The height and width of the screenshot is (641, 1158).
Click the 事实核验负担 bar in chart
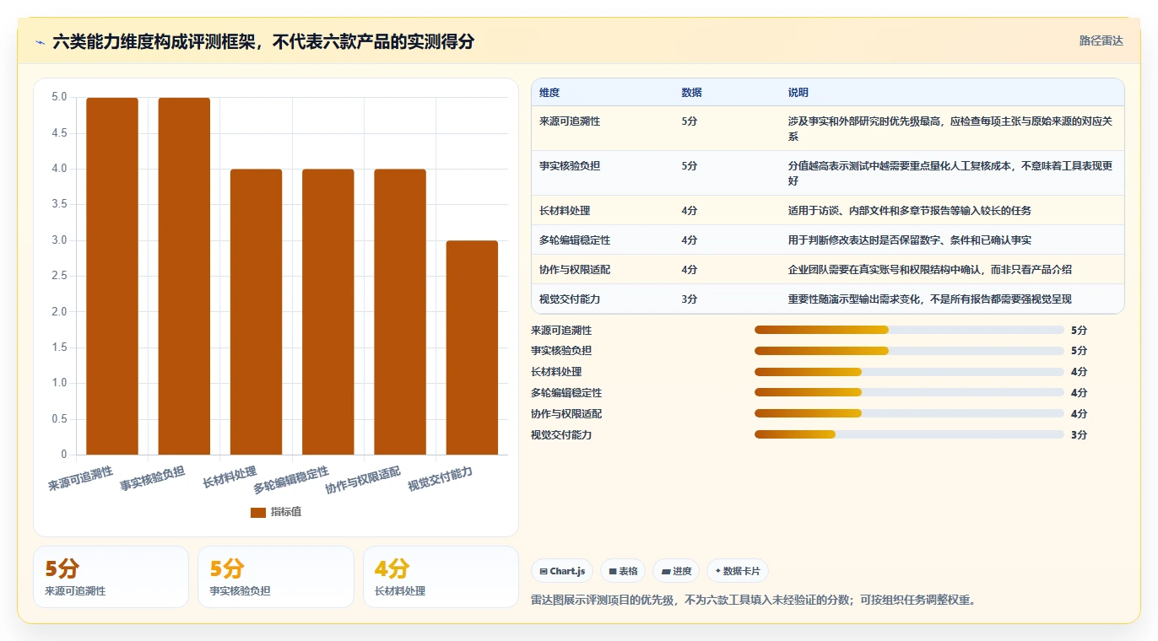[x=184, y=276]
